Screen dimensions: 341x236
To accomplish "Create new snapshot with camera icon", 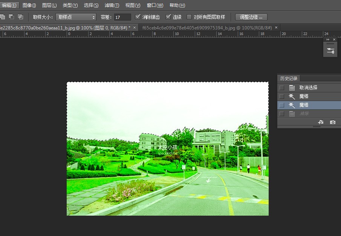I will (x=332, y=122).
